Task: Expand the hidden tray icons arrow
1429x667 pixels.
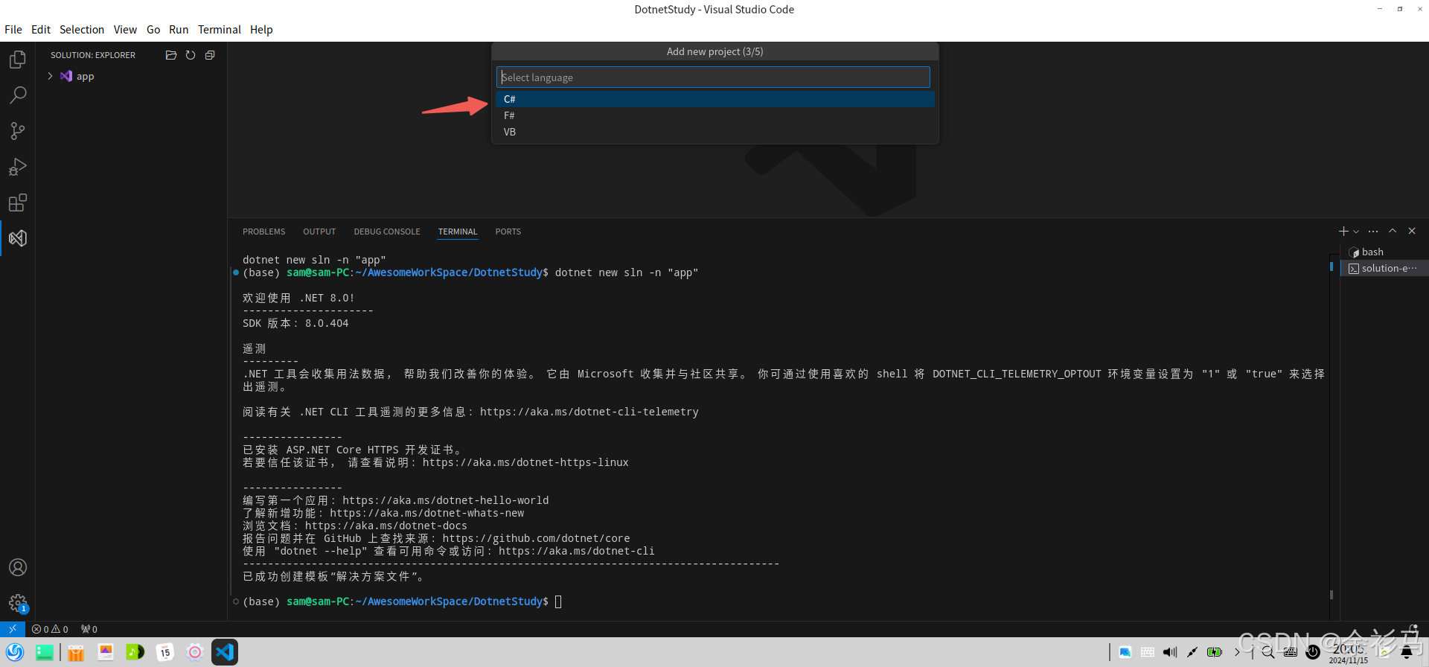Action: coord(1237,652)
